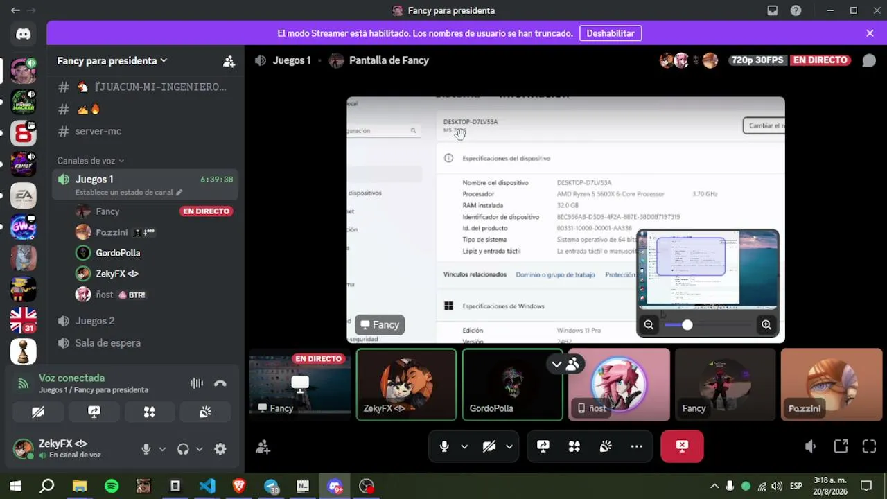887x499 pixels.
Task: Enter fullscreen stream view
Action: click(x=870, y=447)
